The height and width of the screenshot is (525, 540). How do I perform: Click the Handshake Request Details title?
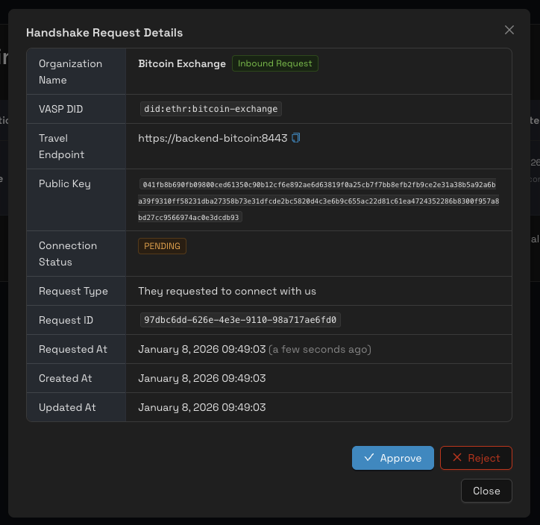coord(104,33)
